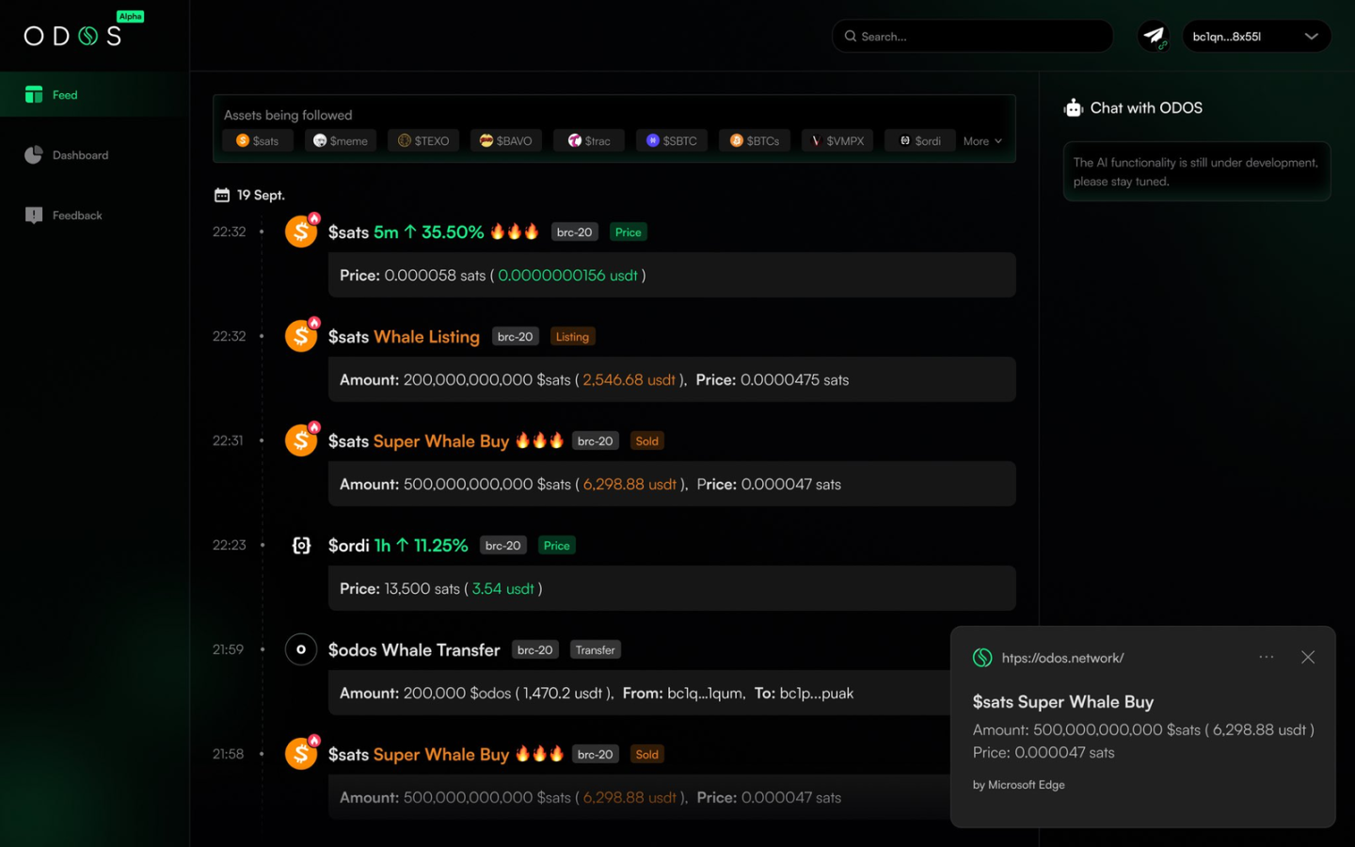1355x847 pixels.
Task: Click the $sats coin icon on Whale Listing
Action: coord(301,336)
